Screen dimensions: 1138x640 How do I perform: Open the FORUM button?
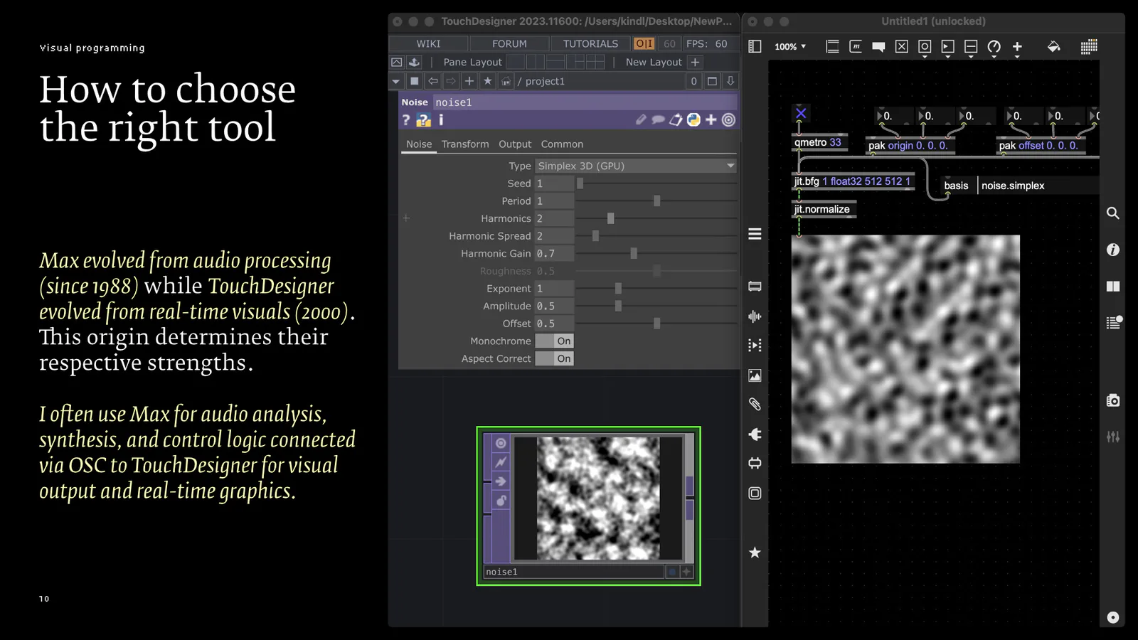(509, 43)
